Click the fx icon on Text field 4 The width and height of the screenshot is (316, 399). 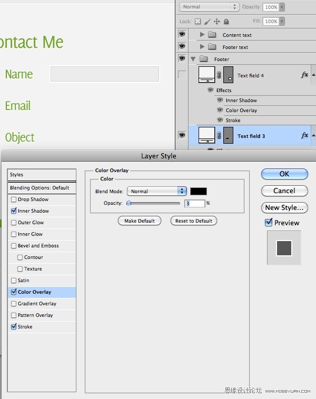(x=304, y=75)
